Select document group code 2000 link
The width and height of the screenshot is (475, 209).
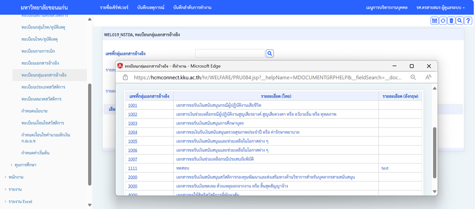pos(133,177)
